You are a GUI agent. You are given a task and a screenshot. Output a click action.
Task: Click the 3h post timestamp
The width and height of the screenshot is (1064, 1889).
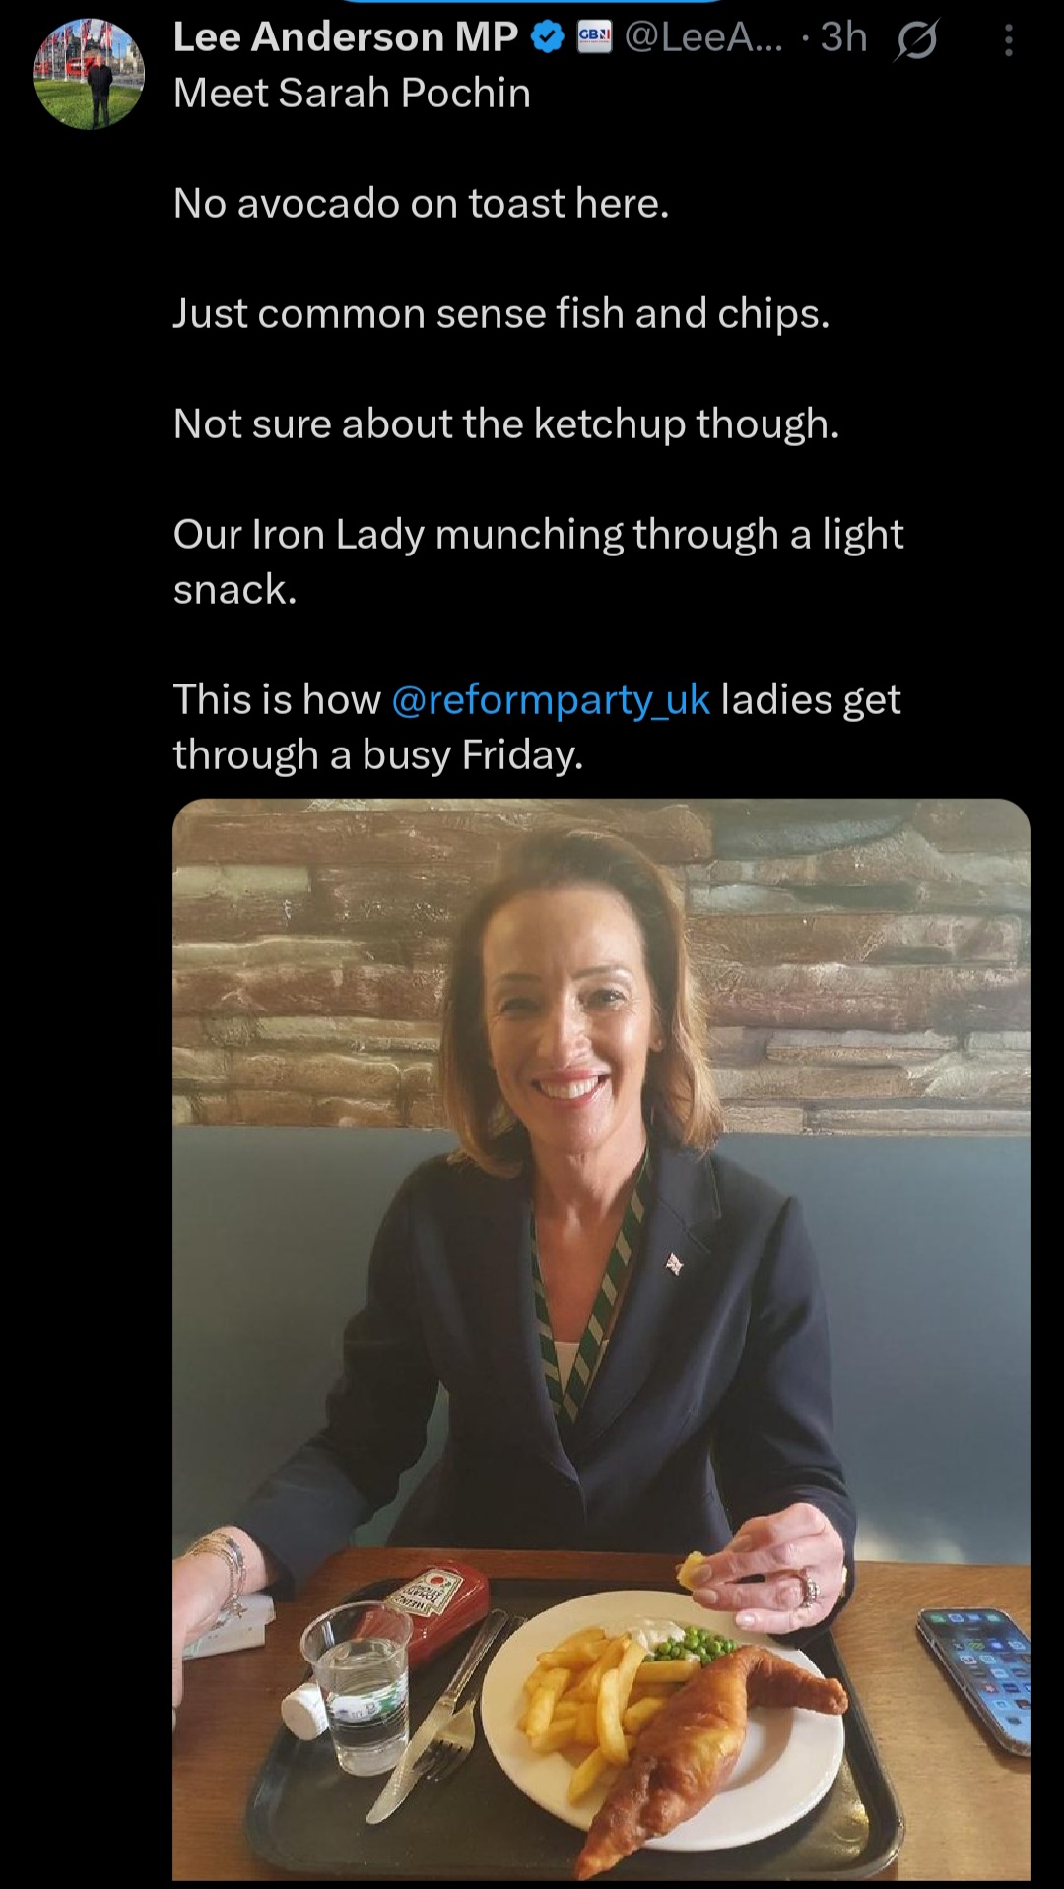[843, 37]
